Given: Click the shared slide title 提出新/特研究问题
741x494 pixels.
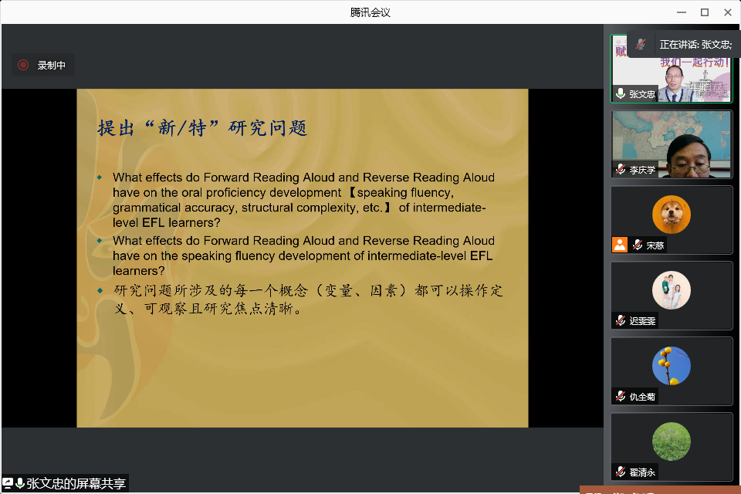Looking at the screenshot, I should coord(202,128).
